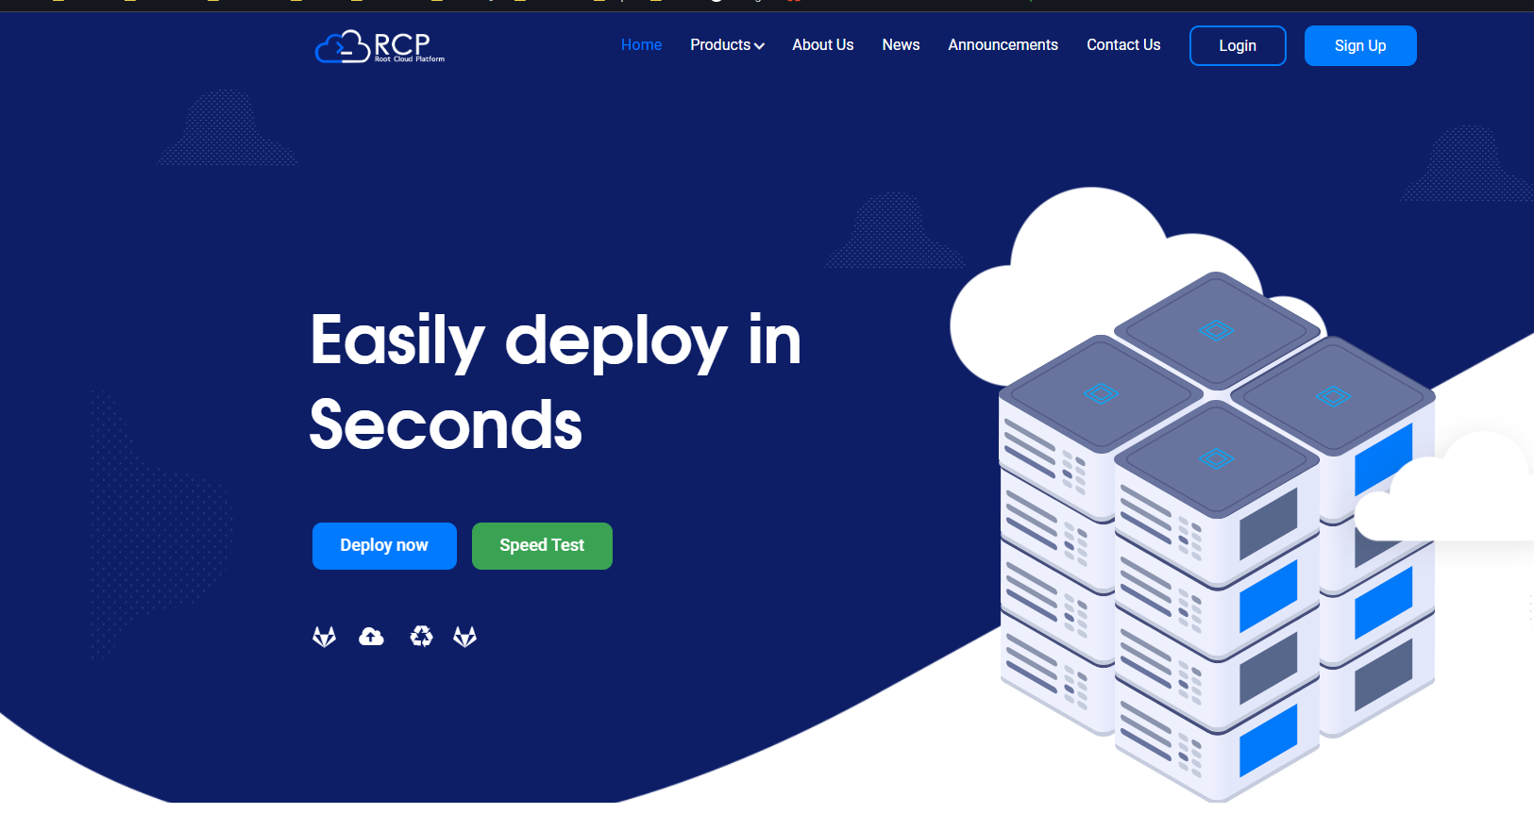This screenshot has height=814, width=1534.
Task: Run the green Speed Test button
Action: [x=542, y=546]
